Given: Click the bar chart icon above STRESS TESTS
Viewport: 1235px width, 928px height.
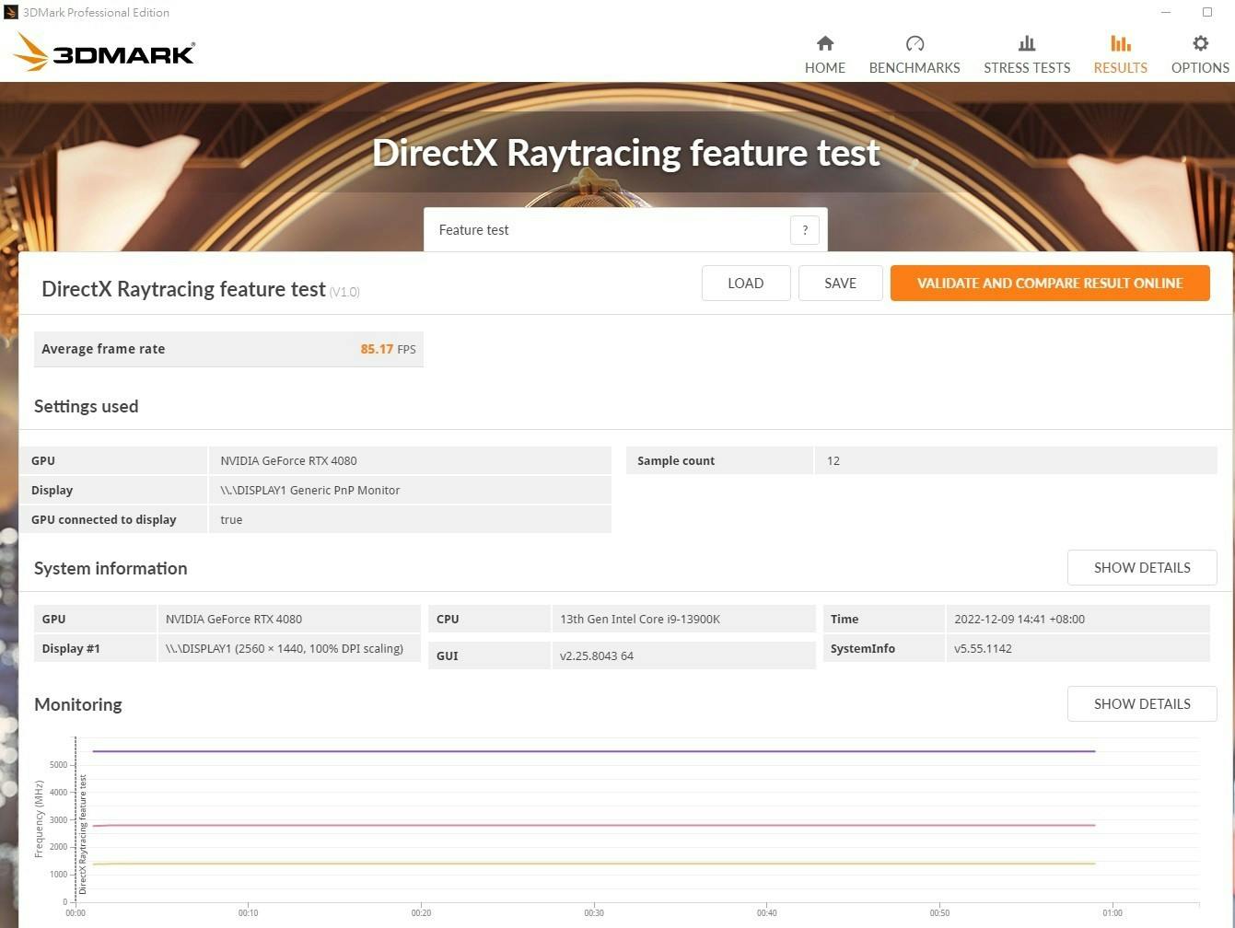Looking at the screenshot, I should click(1027, 43).
